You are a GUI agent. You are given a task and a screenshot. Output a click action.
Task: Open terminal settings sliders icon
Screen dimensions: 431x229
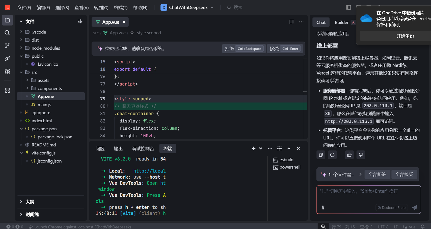click(x=279, y=148)
